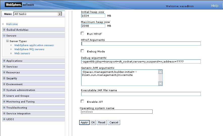Screen dimensions: 223x136
Task: Click the HProf Arguments input field
Action: [x=141, y=44]
